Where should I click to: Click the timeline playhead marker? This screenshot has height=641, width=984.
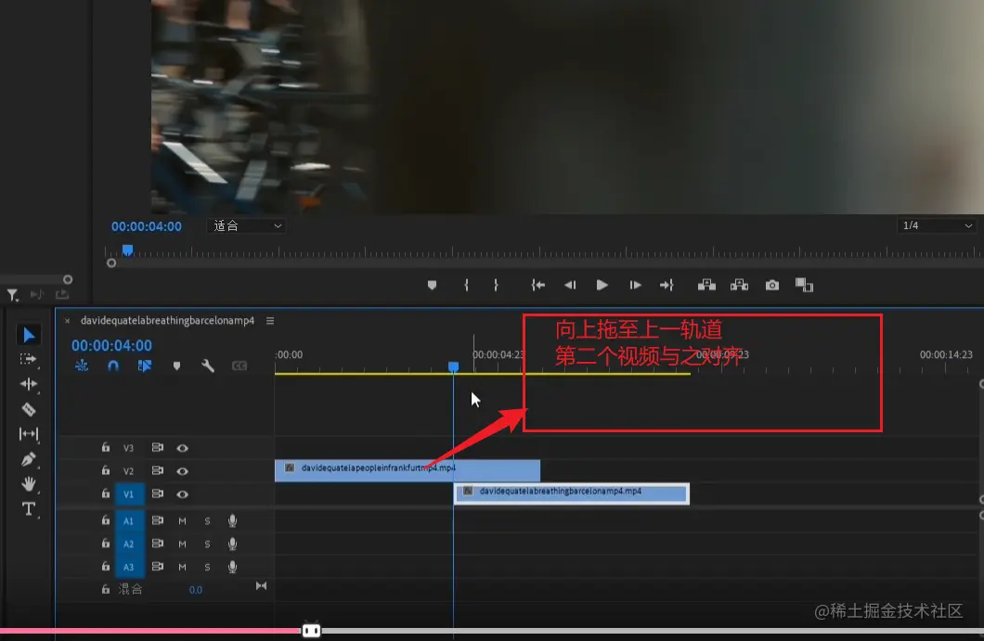pos(453,366)
